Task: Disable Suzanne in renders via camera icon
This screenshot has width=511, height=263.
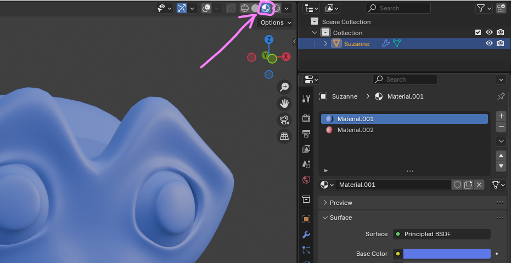Action: point(500,44)
